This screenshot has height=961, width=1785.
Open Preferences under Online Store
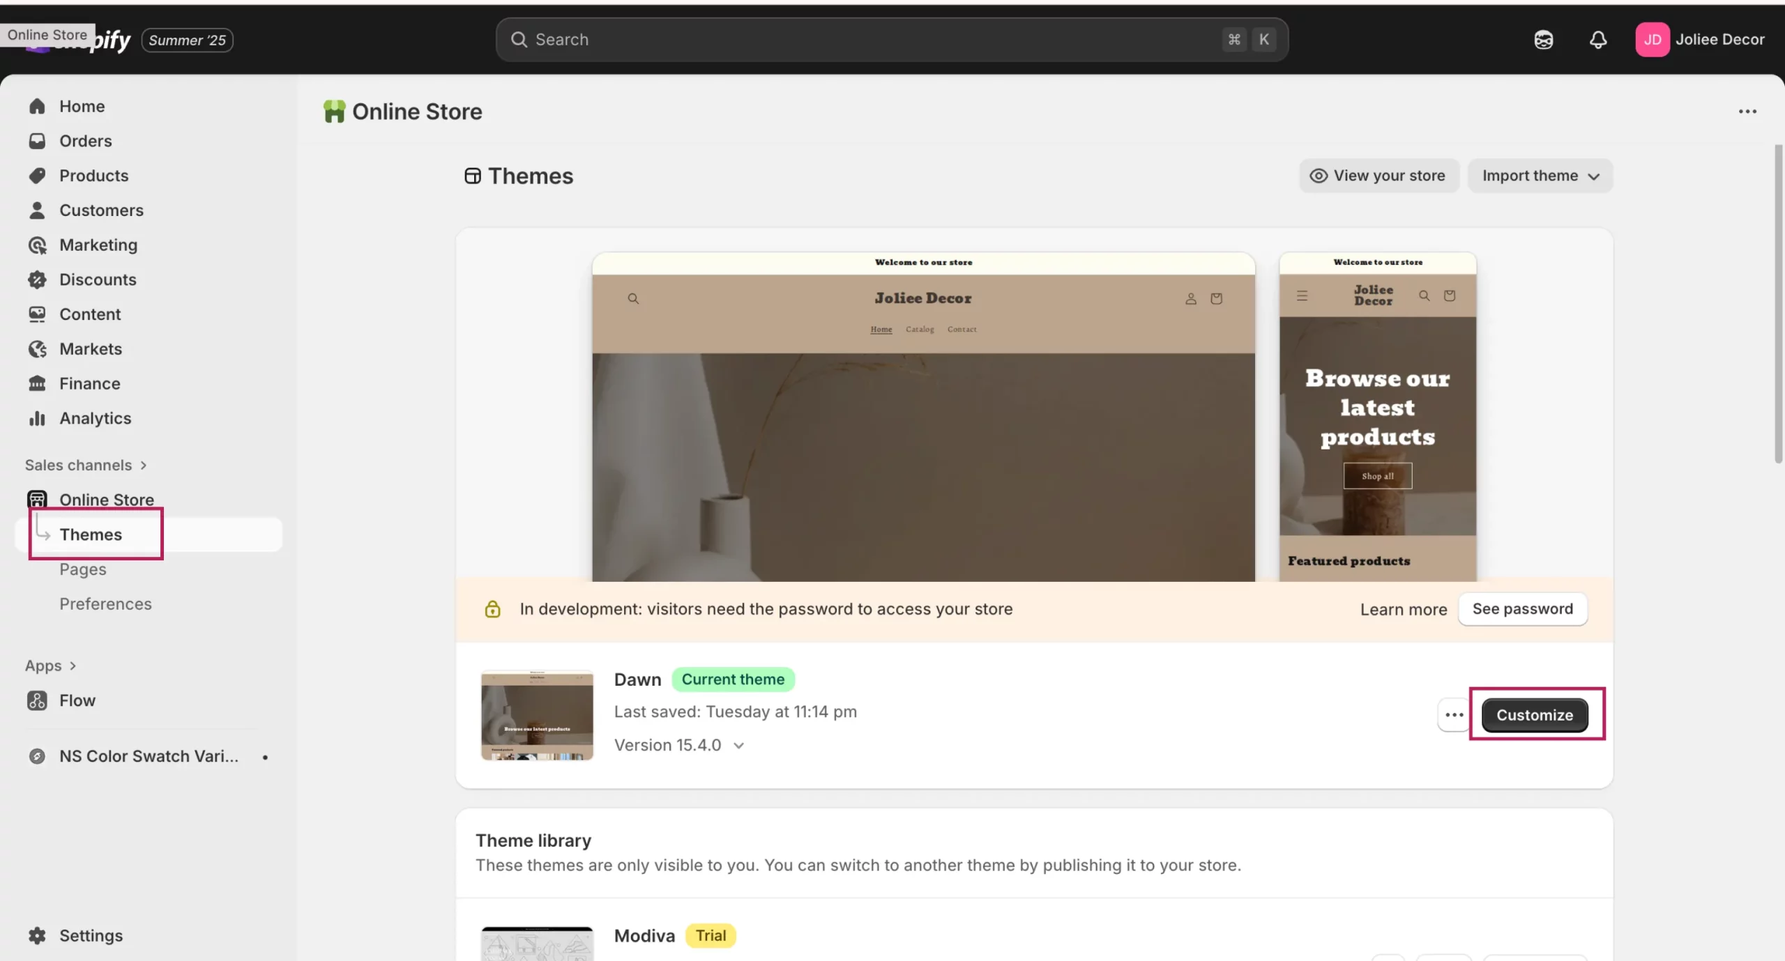click(105, 604)
